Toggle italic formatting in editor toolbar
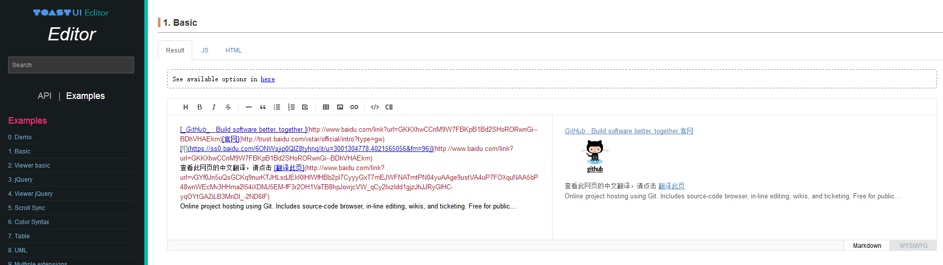 [x=214, y=107]
